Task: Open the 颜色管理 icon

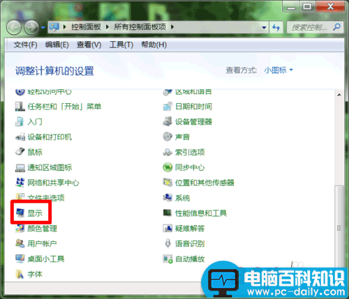Action: 20,229
